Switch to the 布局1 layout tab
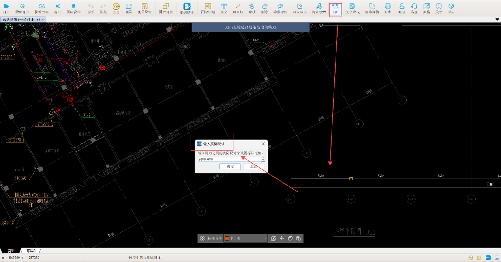501x262 pixels. pyautogui.click(x=31, y=251)
